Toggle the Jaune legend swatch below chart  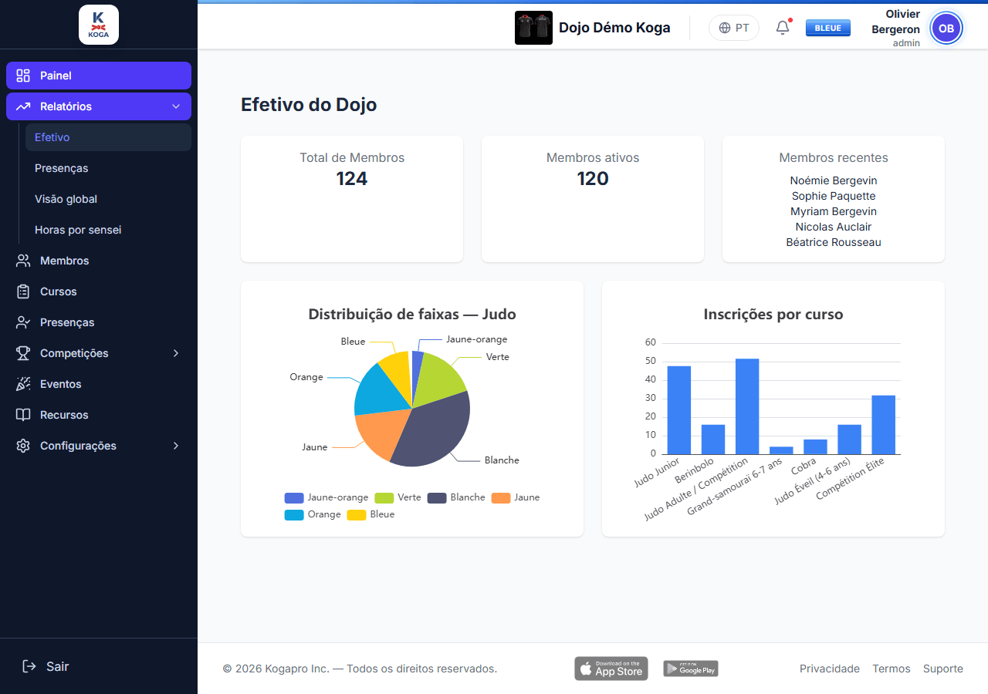pyautogui.click(x=501, y=497)
